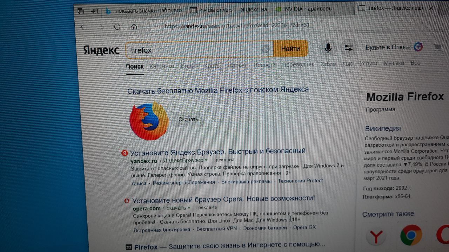The image size is (449, 252).
Task: Open the Yandex Browser icon in Смотрите также
Action: [376, 237]
